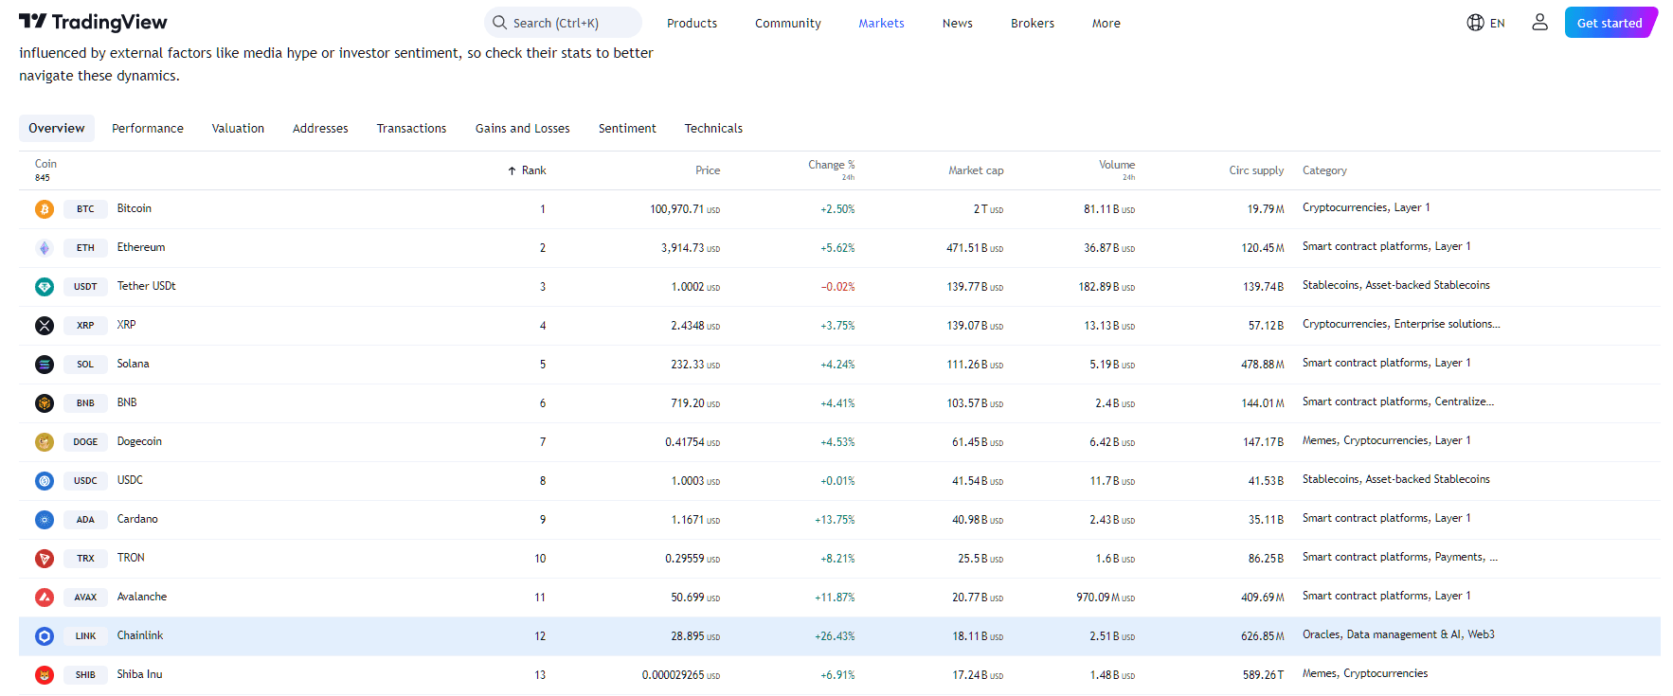Switch to the Technicals tab
Screen dimensions: 1673x696
point(713,128)
